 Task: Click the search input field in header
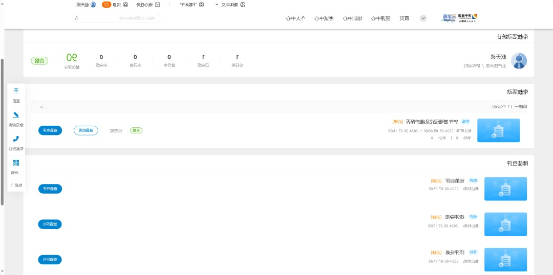[x=118, y=18]
